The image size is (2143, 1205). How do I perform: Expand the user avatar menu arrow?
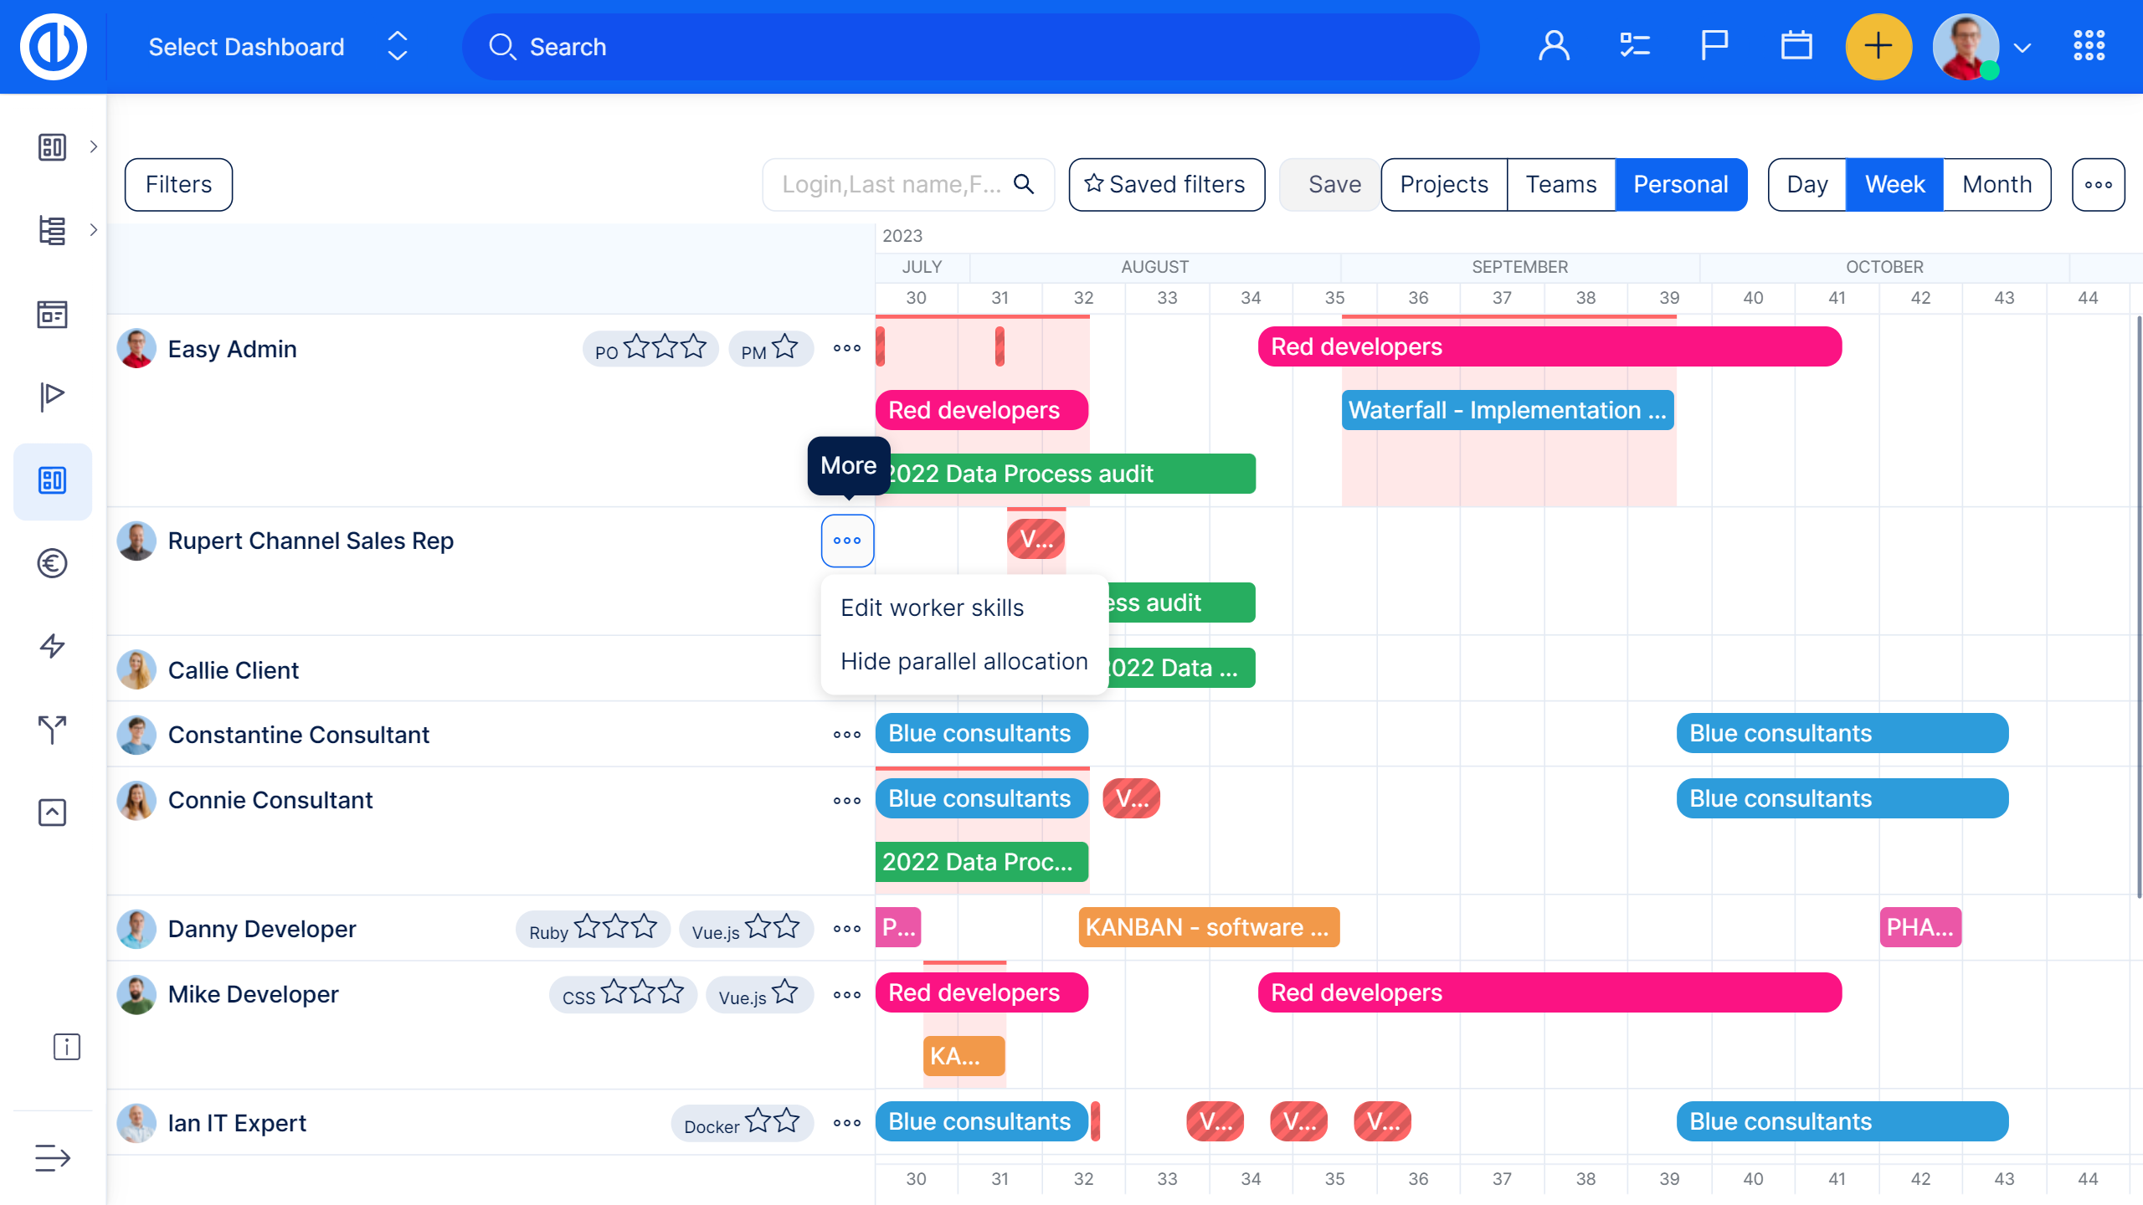pyautogui.click(x=2022, y=48)
